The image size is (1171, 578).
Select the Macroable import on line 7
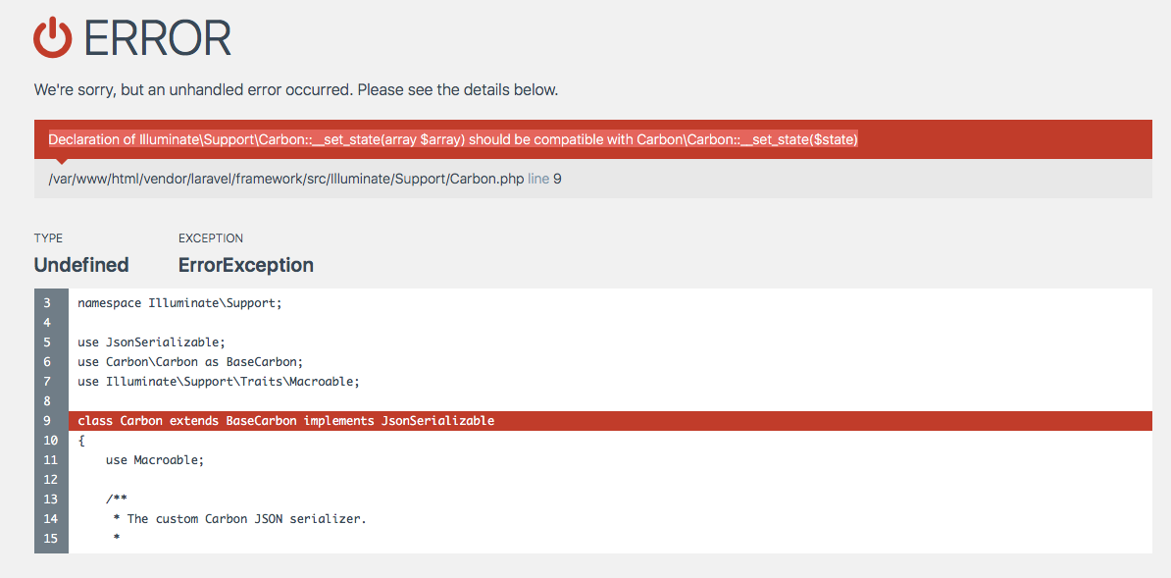coord(216,381)
